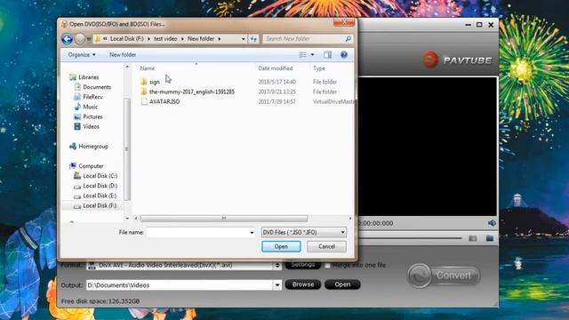Click the File name input field
This screenshot has width=569, height=320.
coord(197,232)
